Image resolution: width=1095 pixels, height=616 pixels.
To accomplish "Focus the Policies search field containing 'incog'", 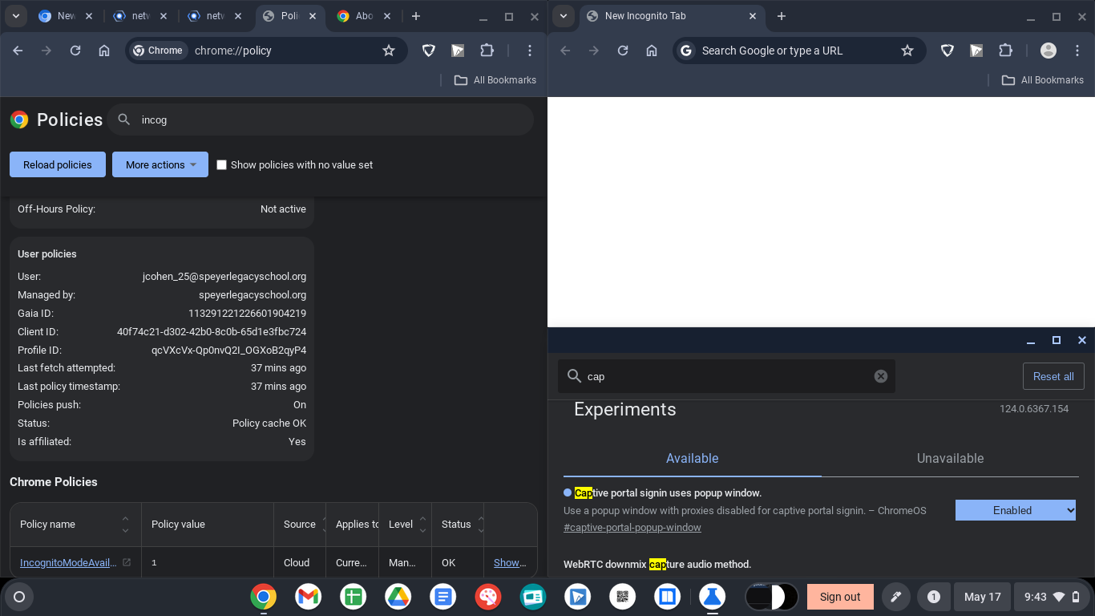I will coord(321,120).
